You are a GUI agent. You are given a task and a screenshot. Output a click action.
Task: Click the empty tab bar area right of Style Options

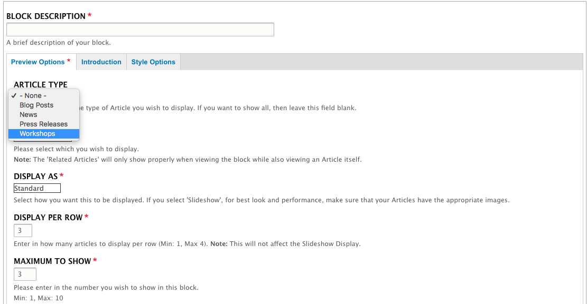[x=380, y=62]
